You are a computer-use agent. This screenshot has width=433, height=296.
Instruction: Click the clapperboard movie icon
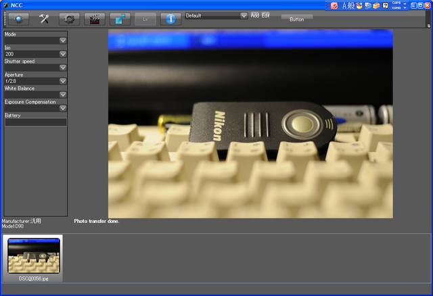coord(95,19)
